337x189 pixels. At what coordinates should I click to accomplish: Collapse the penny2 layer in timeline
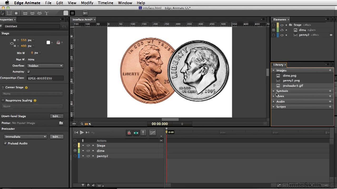point(83,156)
